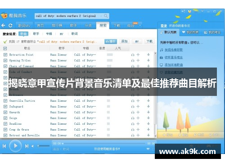Click into the search input field

point(68,16)
